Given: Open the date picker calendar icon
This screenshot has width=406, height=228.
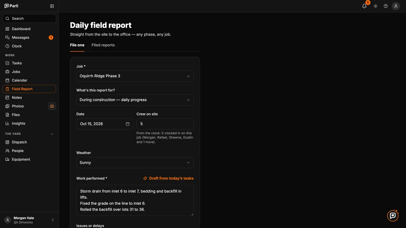Looking at the screenshot, I should tap(128, 124).
